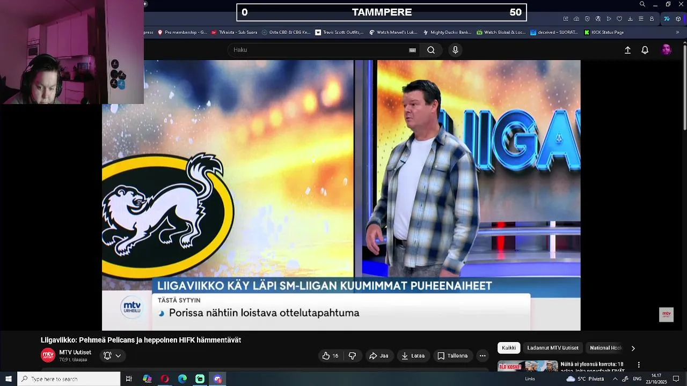687x386 pixels.
Task: Open YouTube notifications bell in header
Action: pyautogui.click(x=645, y=50)
